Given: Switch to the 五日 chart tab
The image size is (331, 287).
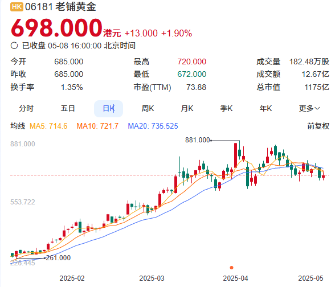Looking at the screenshot, I should click(x=68, y=108).
